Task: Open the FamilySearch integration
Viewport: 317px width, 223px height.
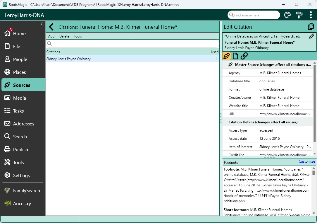Action: (23, 190)
